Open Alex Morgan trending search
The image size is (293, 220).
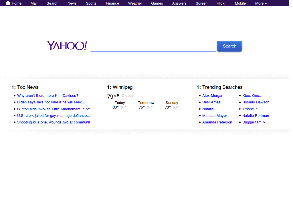pos(213,96)
